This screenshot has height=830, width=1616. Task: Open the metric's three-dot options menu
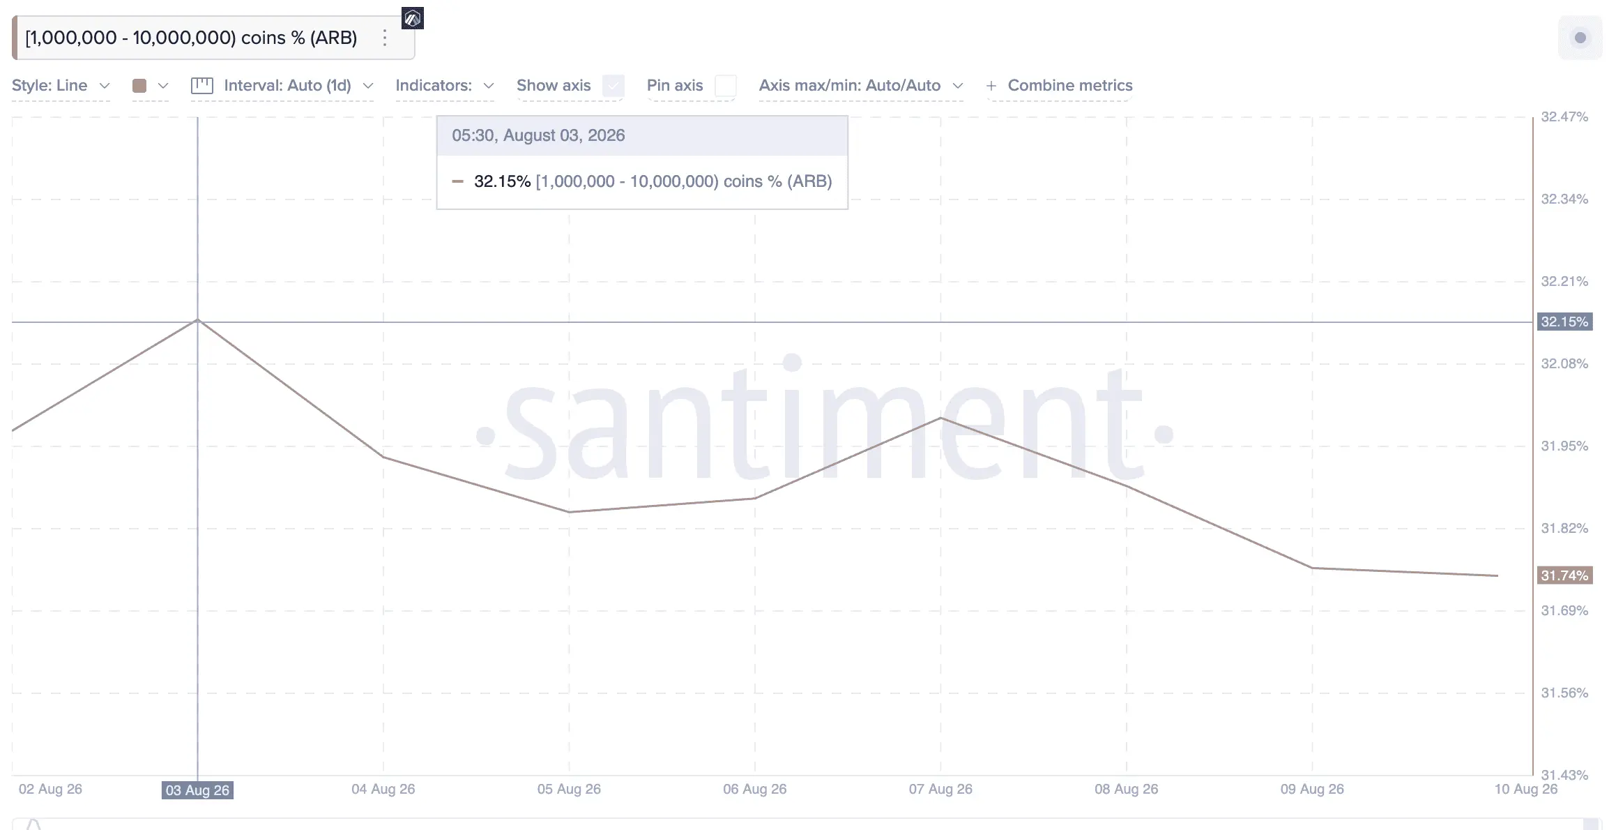(x=384, y=38)
